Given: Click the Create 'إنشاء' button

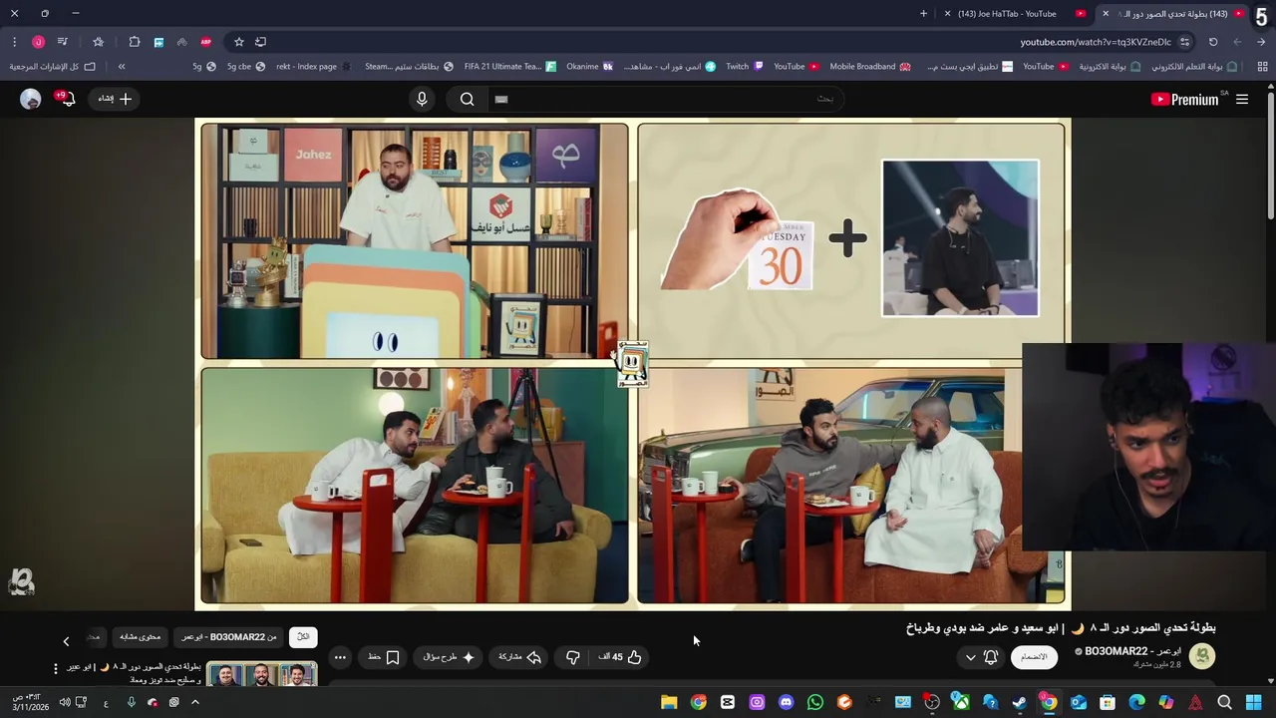Looking at the screenshot, I should point(115,99).
